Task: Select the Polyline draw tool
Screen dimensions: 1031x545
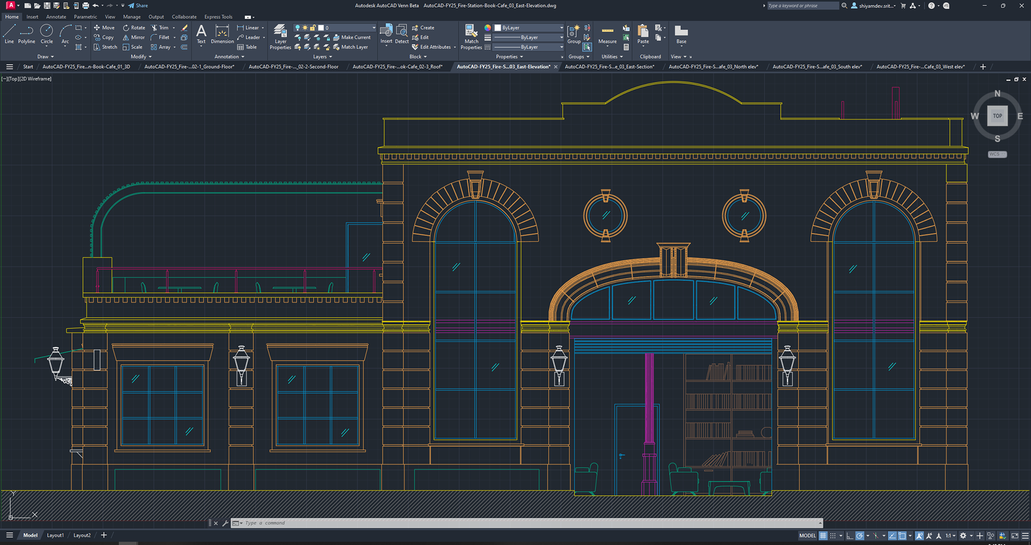Action: (x=26, y=34)
